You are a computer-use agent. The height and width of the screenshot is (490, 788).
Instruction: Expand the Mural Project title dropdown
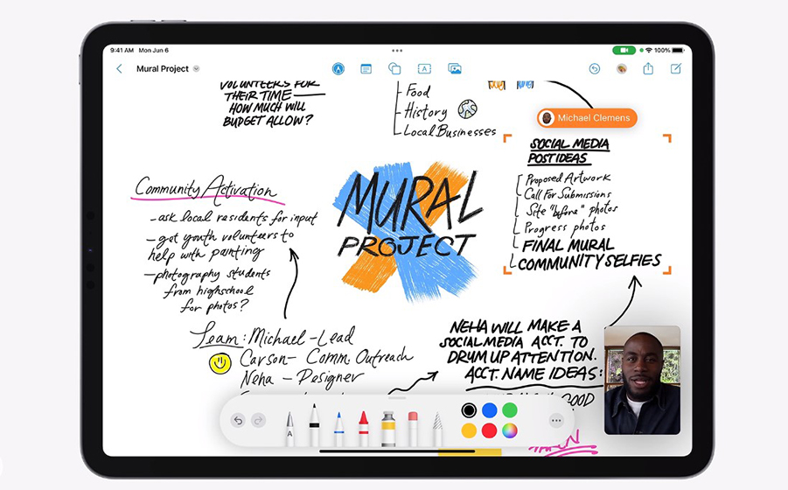click(x=196, y=69)
